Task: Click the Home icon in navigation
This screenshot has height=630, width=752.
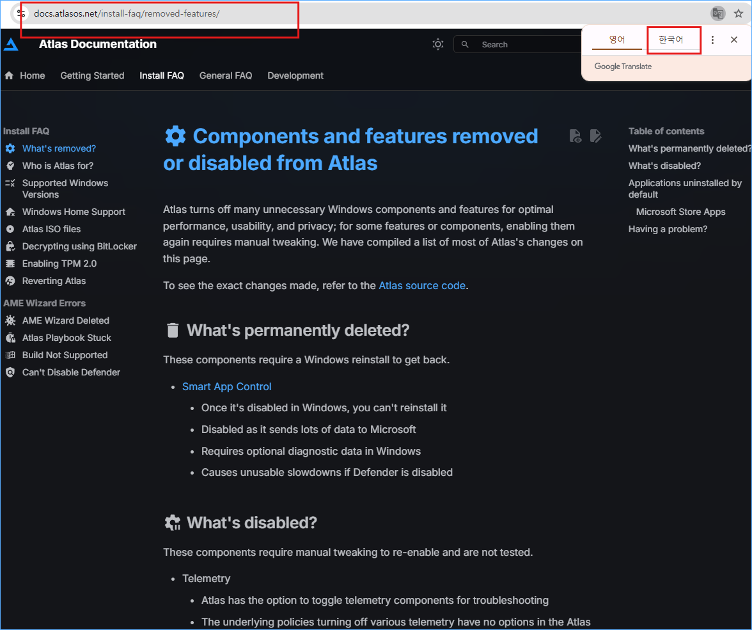Action: (x=9, y=76)
